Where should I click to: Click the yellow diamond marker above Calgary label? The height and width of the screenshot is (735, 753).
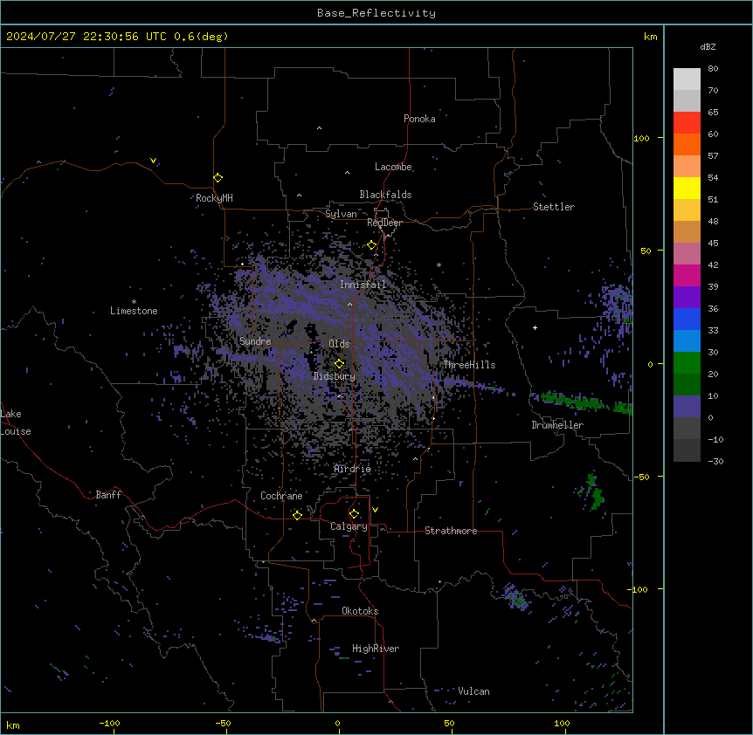[x=354, y=514]
